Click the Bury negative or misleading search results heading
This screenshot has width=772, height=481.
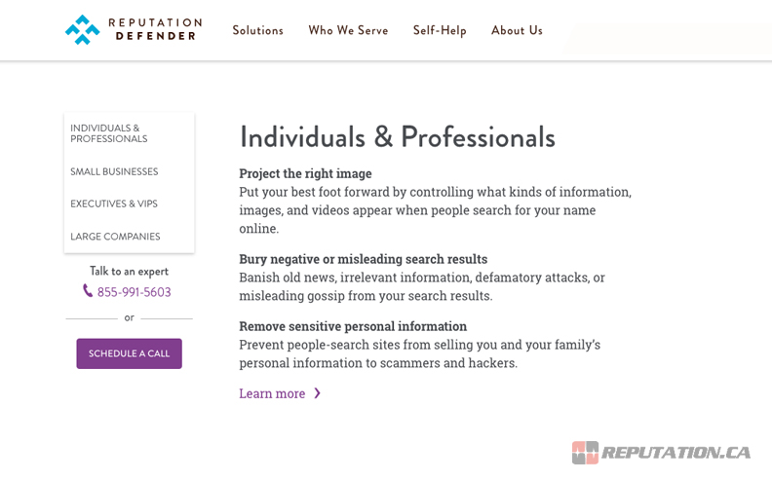click(x=363, y=259)
